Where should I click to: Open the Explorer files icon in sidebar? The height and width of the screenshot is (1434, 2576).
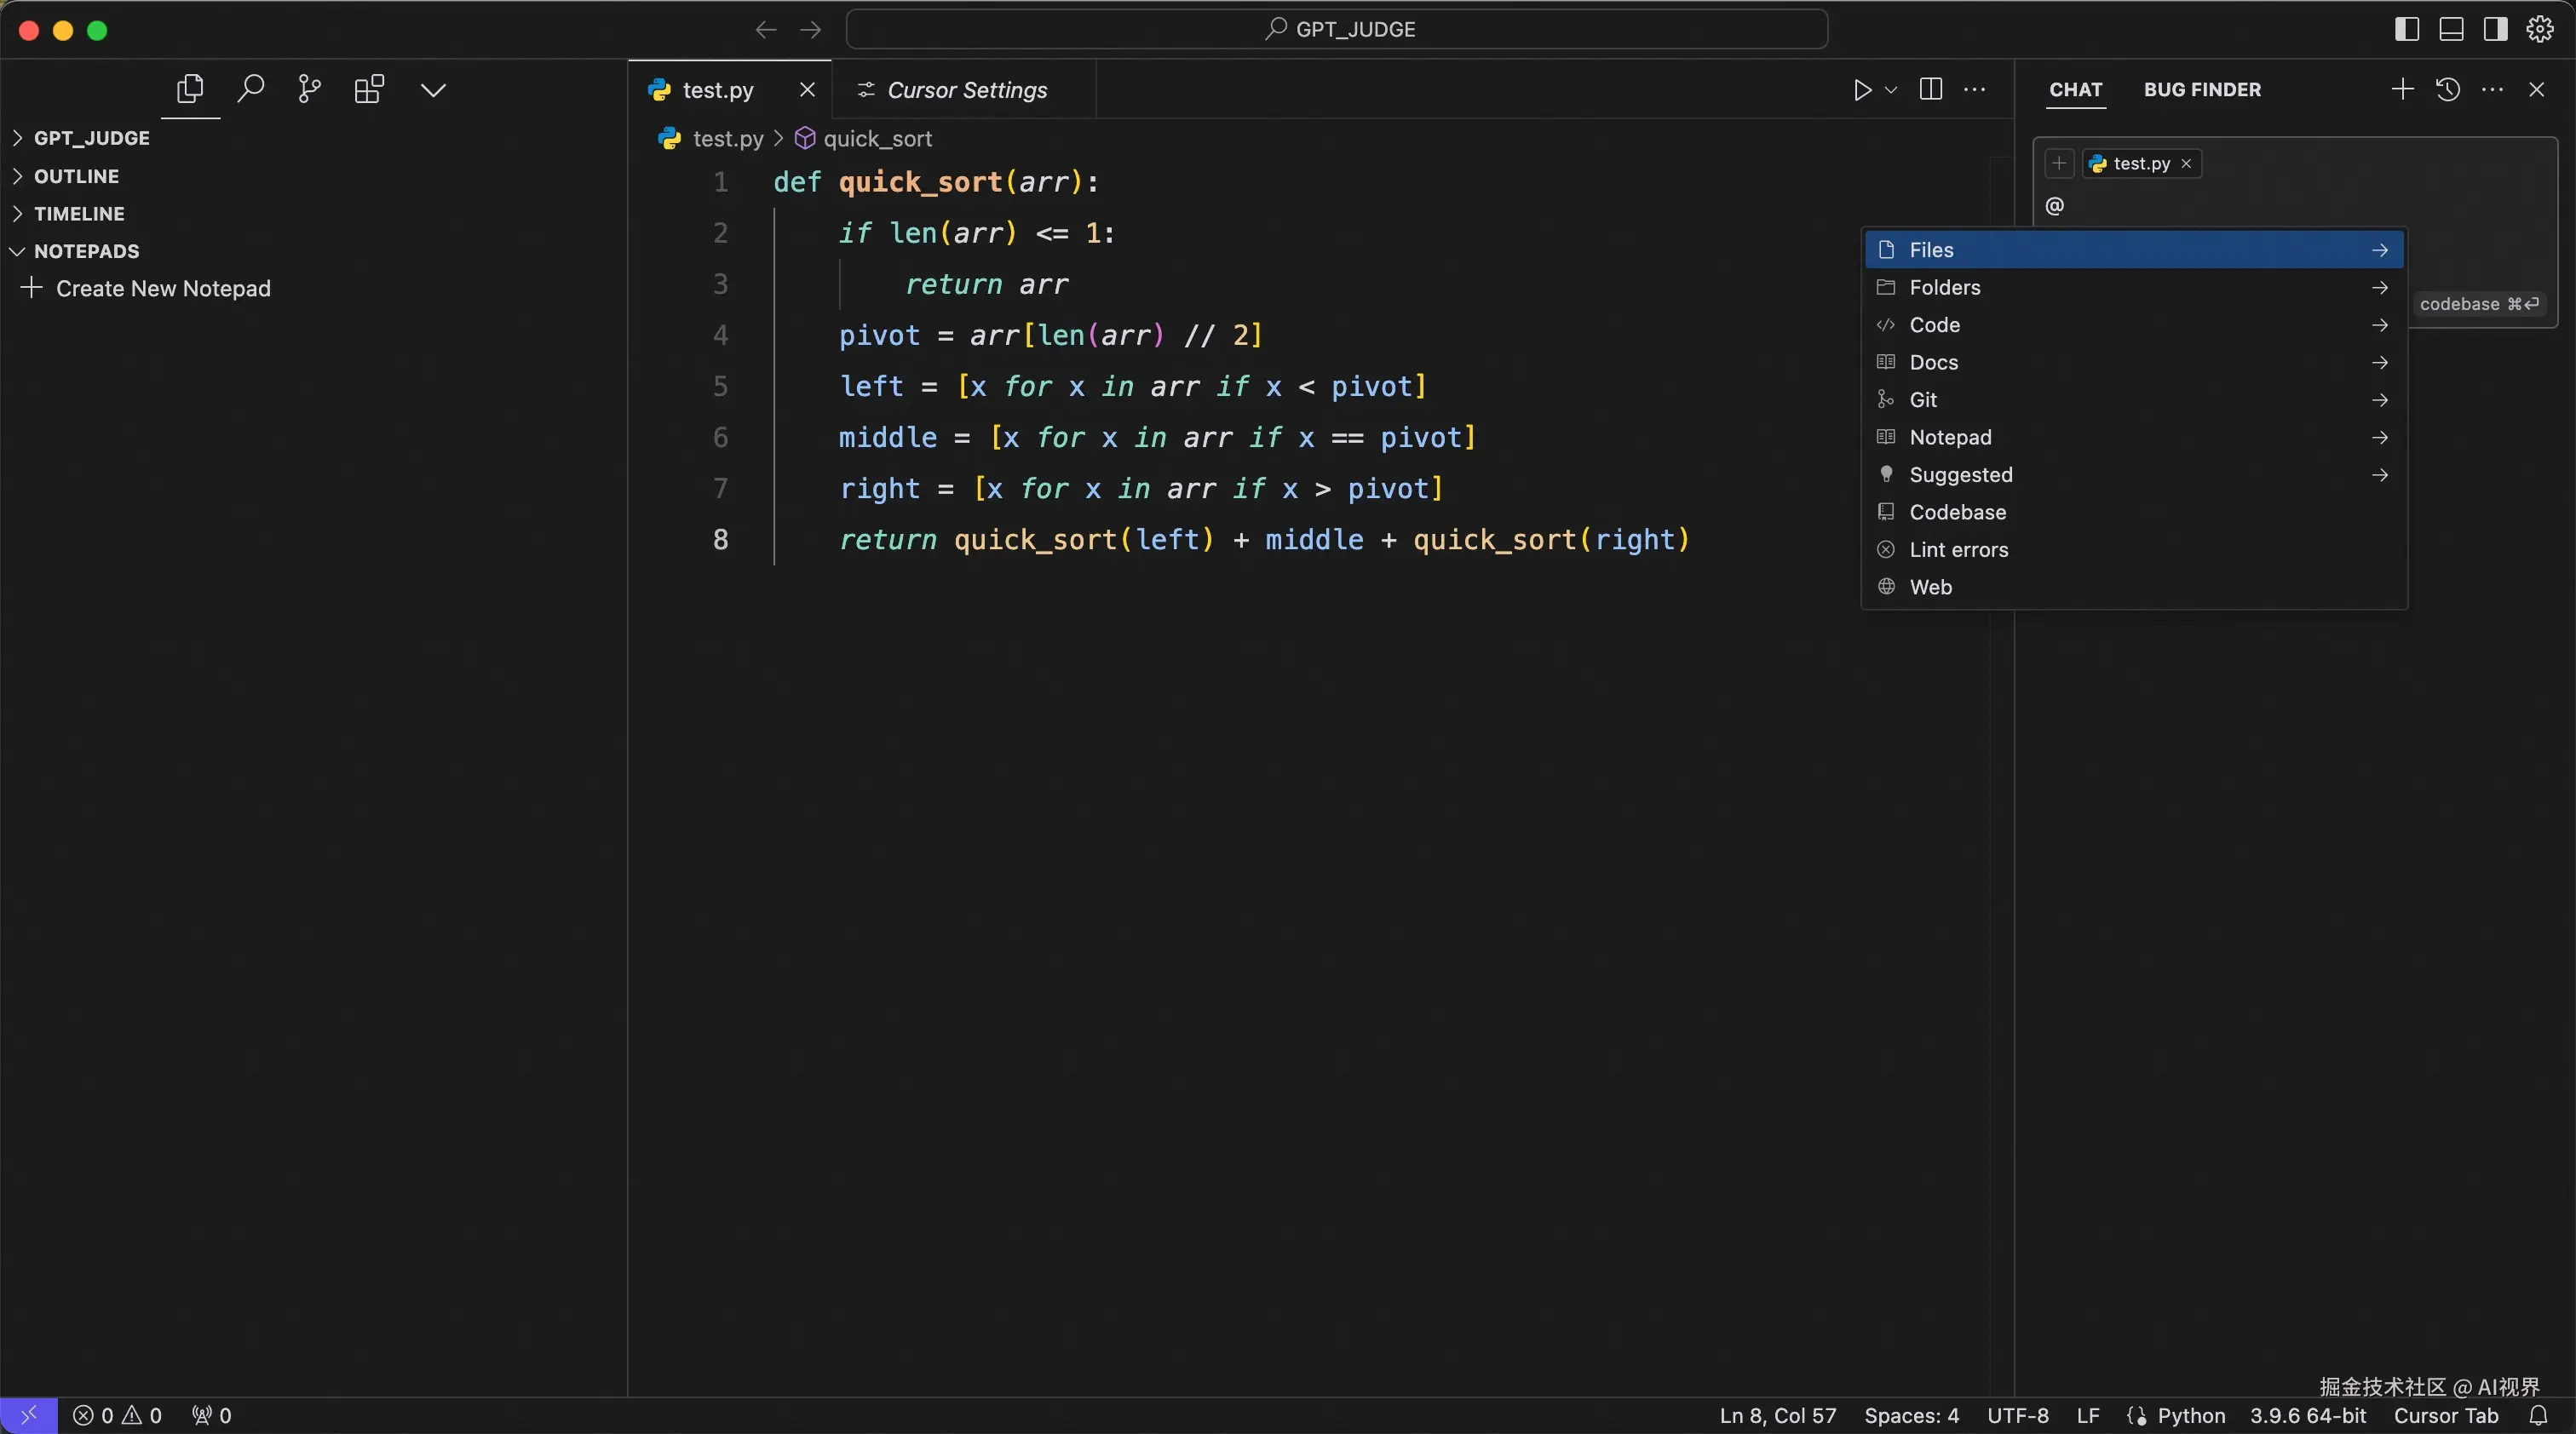point(190,90)
